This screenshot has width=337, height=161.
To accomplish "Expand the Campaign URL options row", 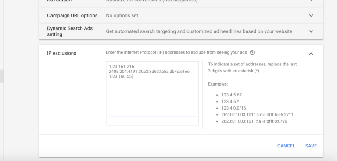I will (x=311, y=15).
